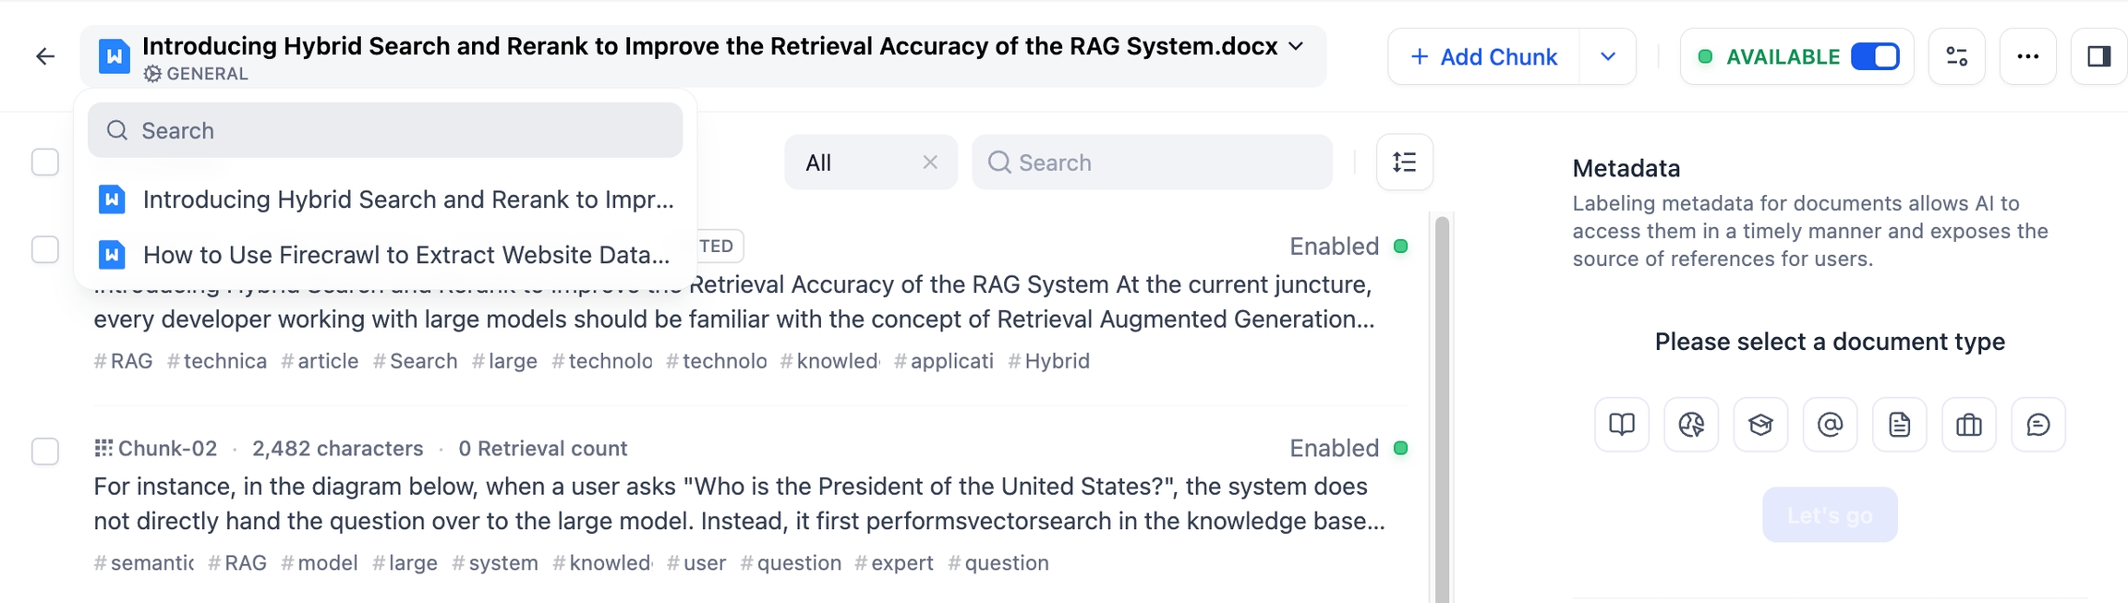Open the segmentation settings sliders icon
Screen dimensions: 2128x603
pyautogui.click(x=1956, y=57)
